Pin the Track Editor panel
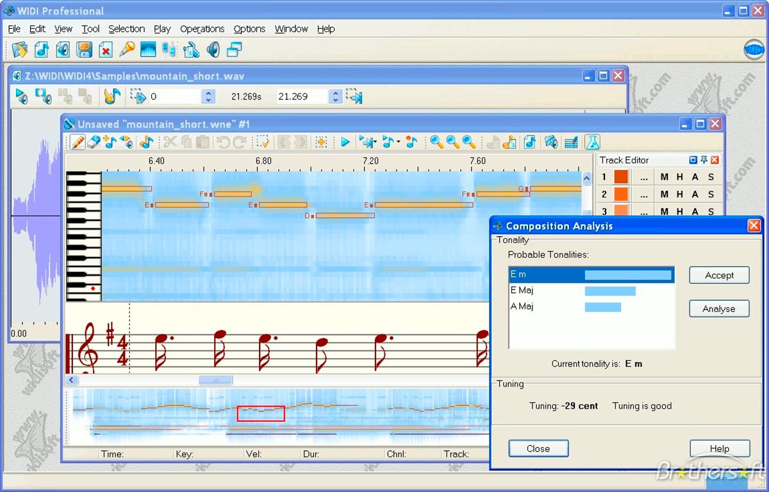Viewport: 769px width, 492px height. [x=704, y=160]
